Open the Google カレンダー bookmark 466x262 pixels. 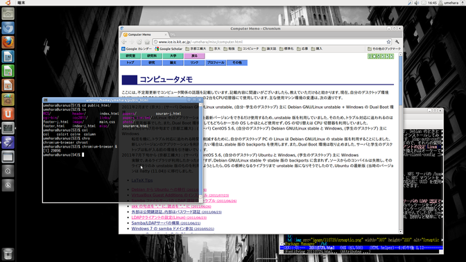click(x=137, y=49)
